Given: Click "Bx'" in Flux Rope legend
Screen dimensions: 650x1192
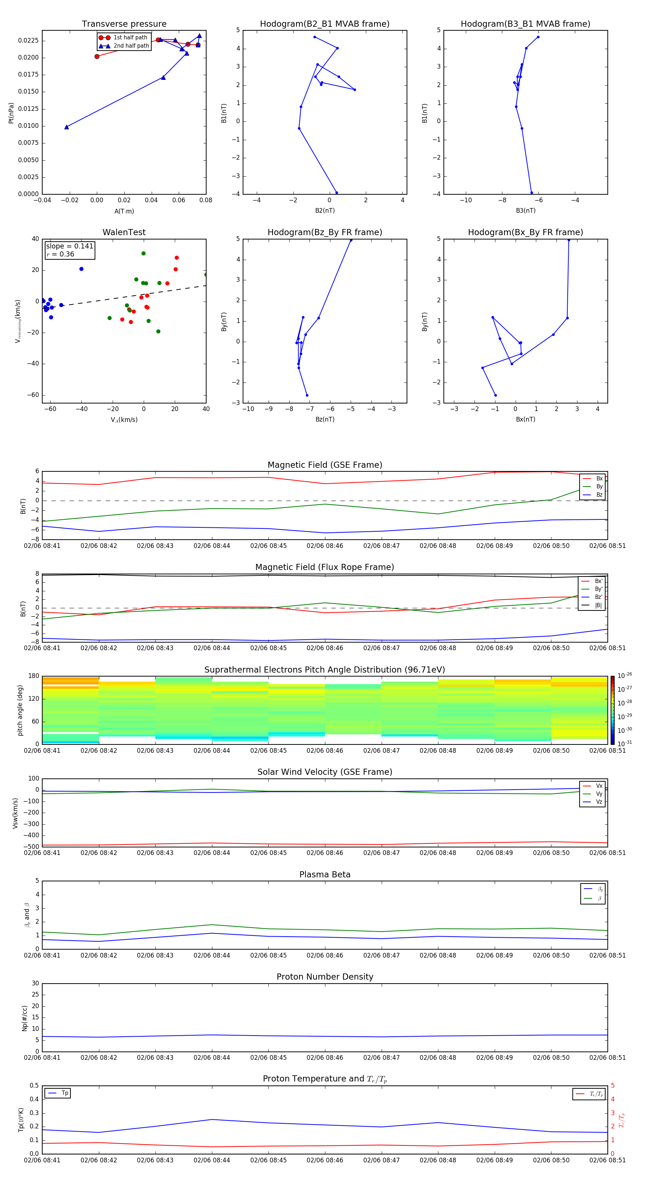Looking at the screenshot, I should 592,581.
